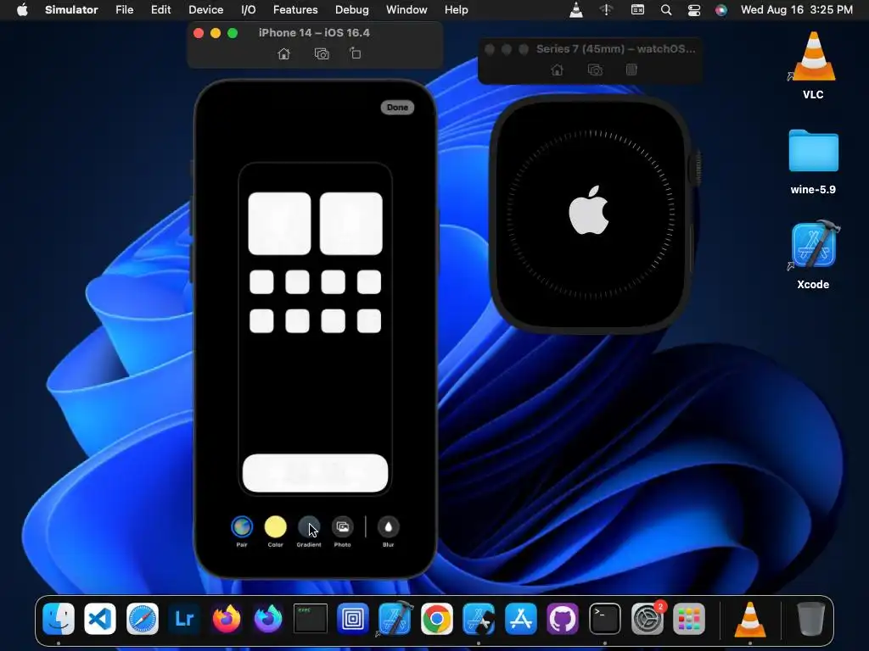Launch Google Chrome from the Dock
Viewport: 869px width, 651px height.
[437, 618]
